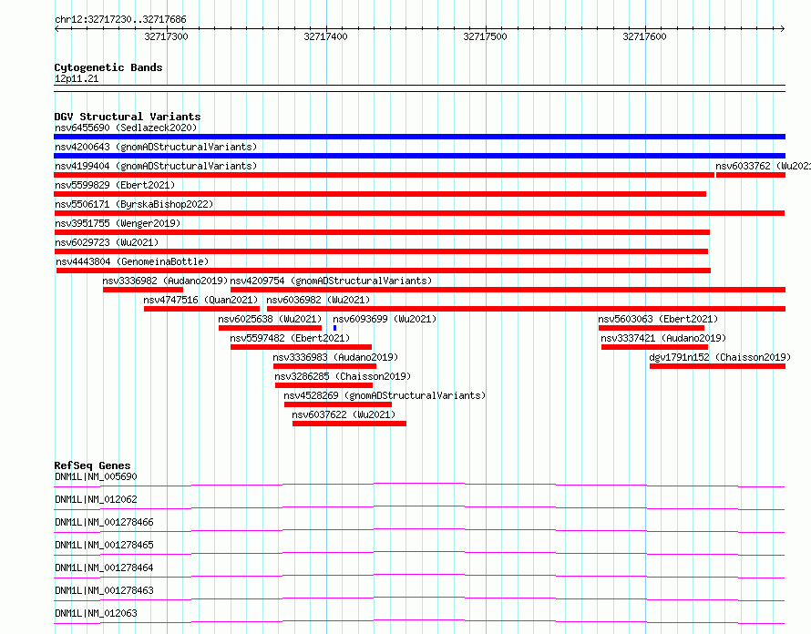Click blue bar under nsv6455690
This screenshot has height=634, width=811.
coord(419,137)
